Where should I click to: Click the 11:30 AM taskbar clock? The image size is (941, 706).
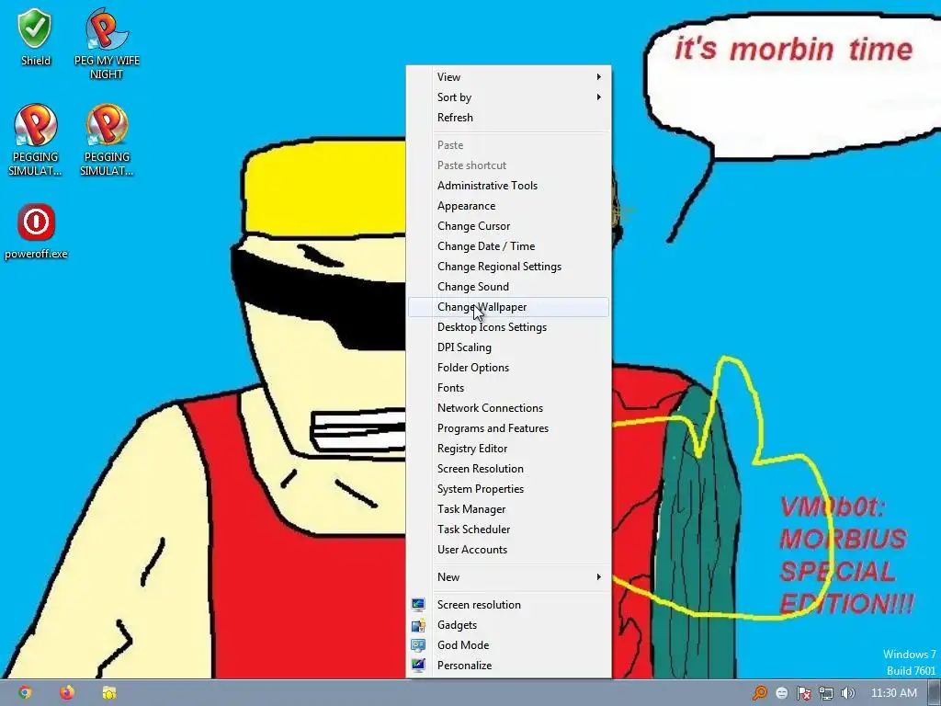pyautogui.click(x=893, y=693)
